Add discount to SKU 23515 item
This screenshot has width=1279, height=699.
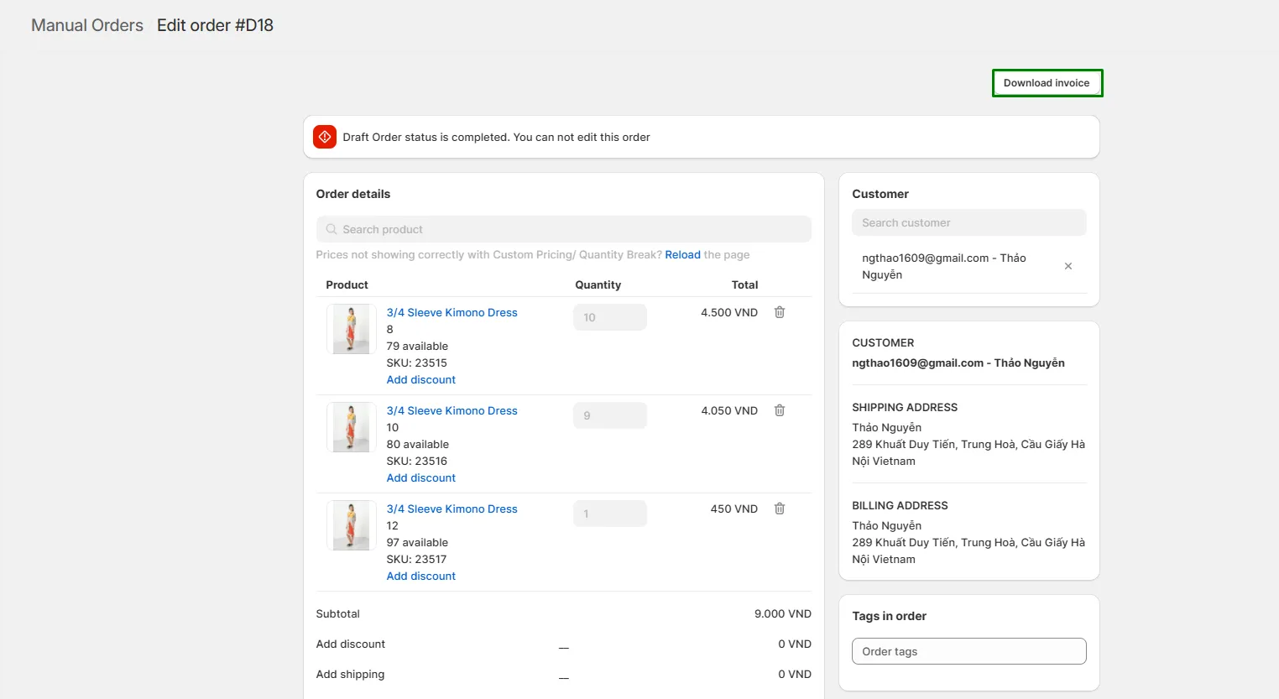point(420,379)
